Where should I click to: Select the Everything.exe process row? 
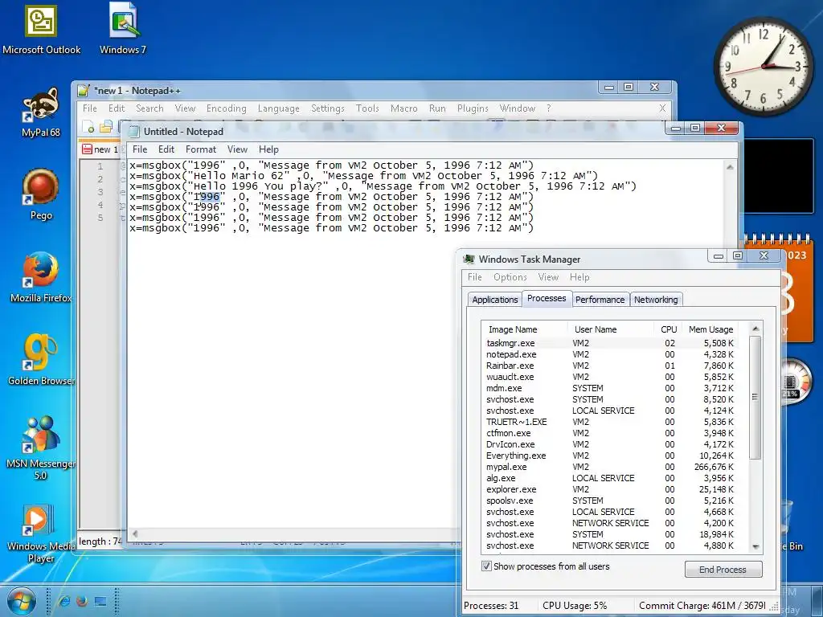pos(611,456)
